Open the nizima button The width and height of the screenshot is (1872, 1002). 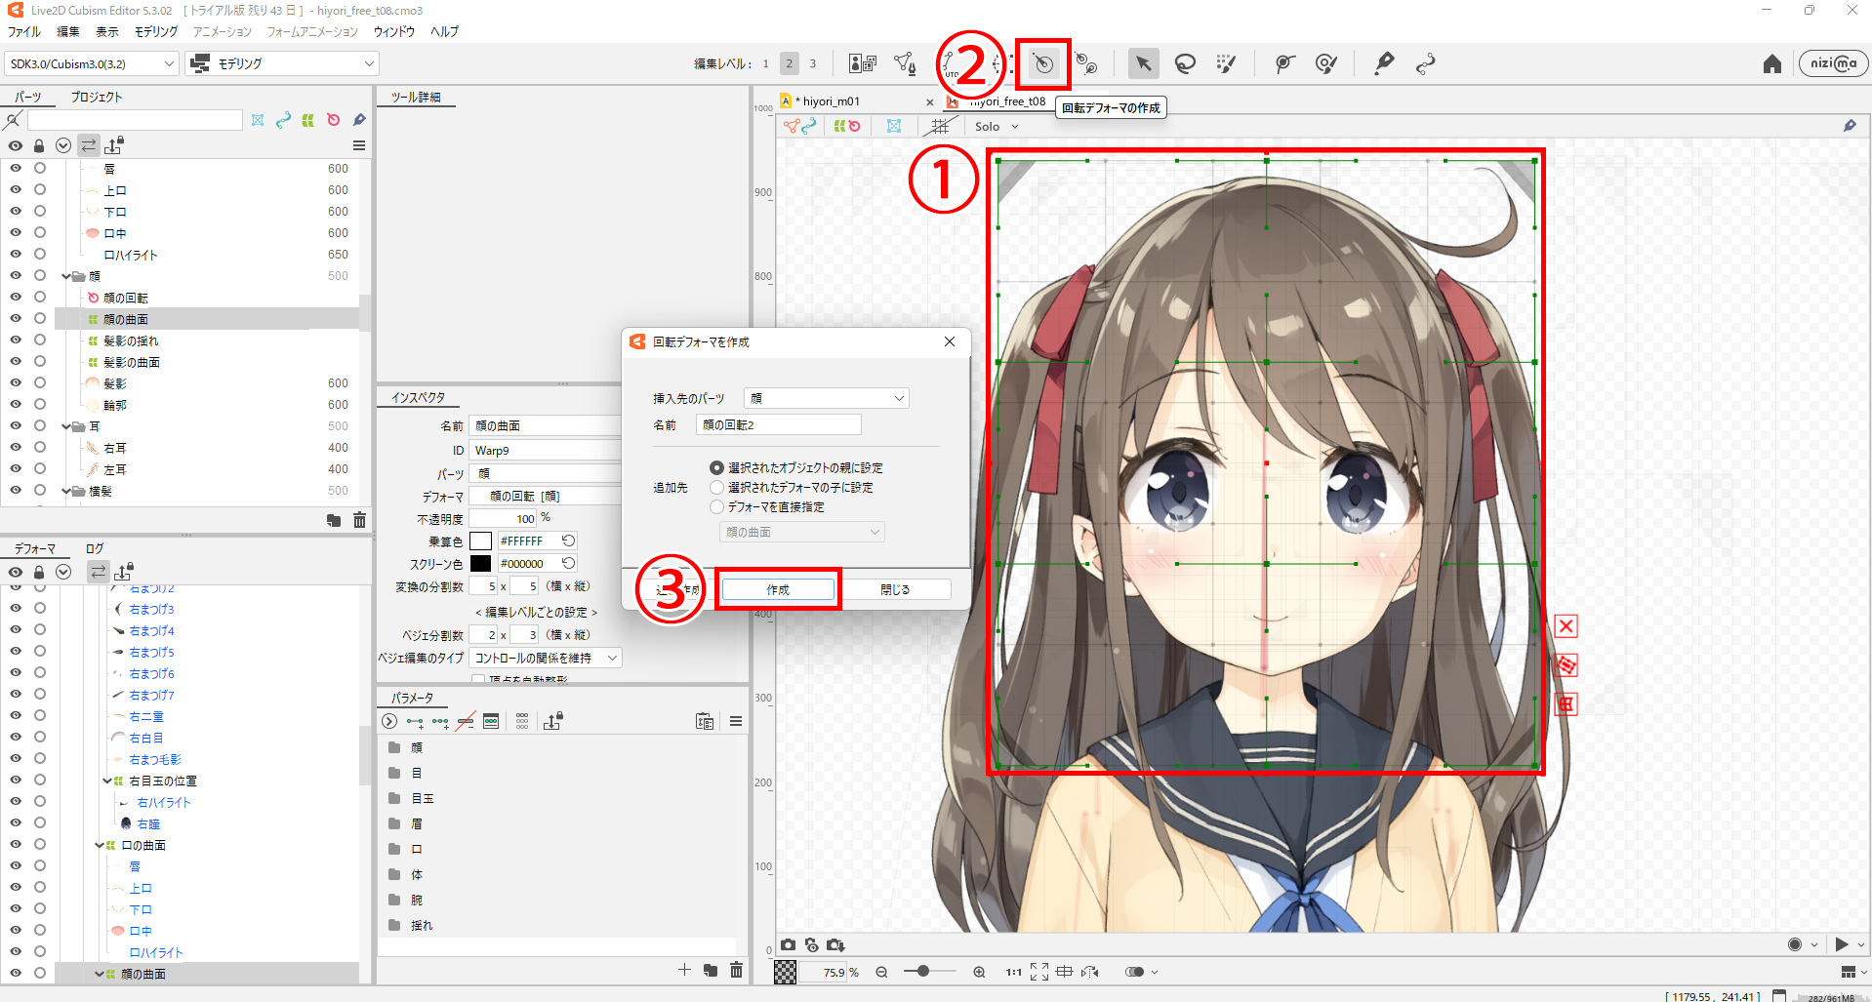(x=1833, y=63)
